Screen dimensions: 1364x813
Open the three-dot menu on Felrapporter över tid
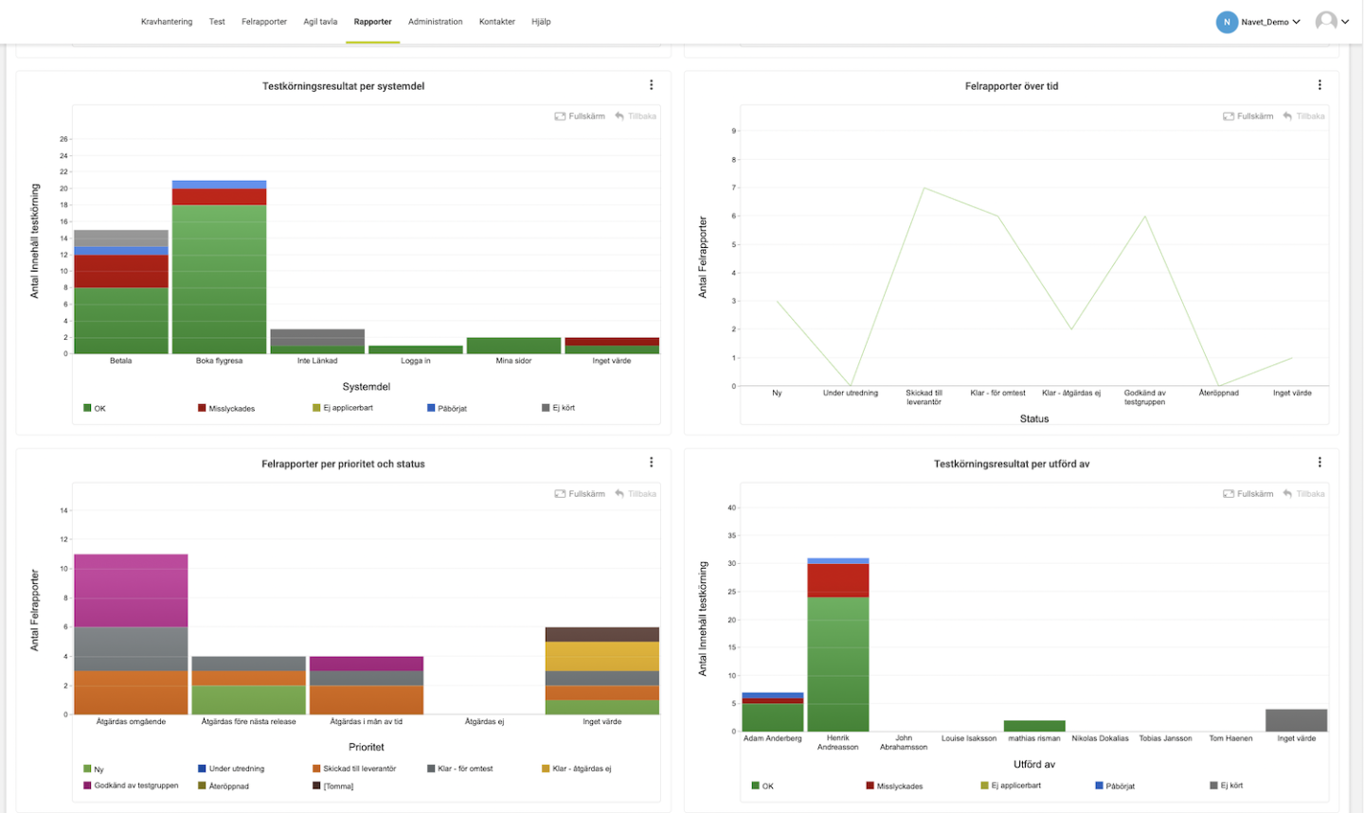point(1319,84)
